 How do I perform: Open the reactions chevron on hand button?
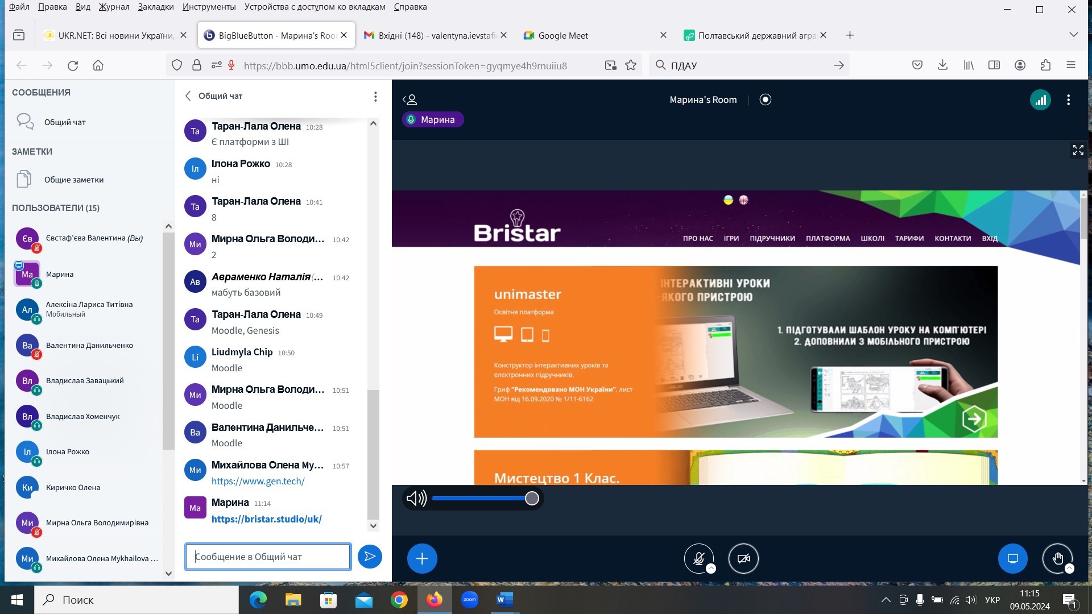[1069, 569]
